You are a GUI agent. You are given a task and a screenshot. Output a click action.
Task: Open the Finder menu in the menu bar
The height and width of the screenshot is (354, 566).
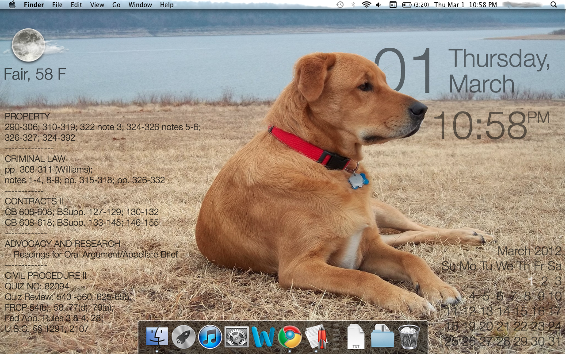pos(34,5)
